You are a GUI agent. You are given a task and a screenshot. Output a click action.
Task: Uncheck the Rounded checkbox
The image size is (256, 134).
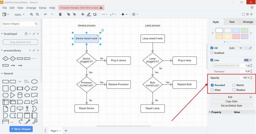click(212, 85)
